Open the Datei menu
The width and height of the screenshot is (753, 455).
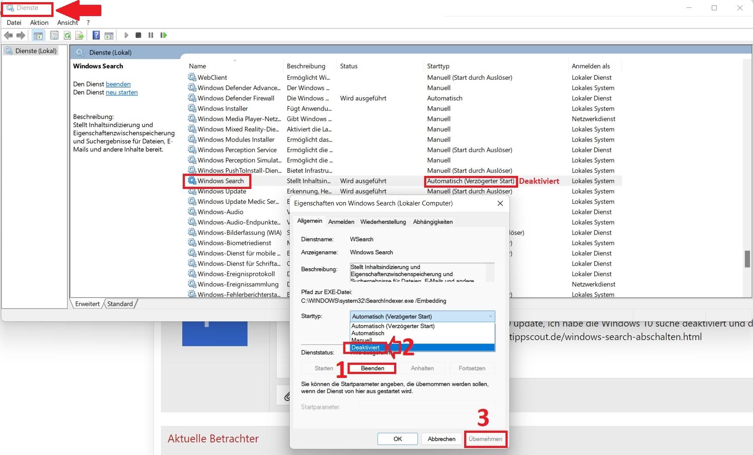pyautogui.click(x=14, y=23)
